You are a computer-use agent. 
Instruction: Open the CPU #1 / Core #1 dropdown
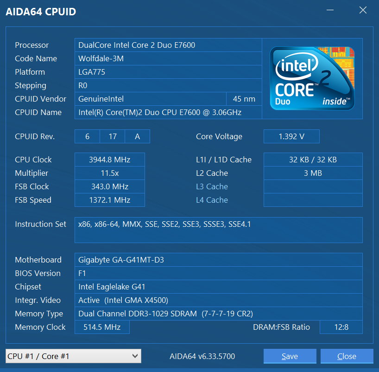(73, 356)
